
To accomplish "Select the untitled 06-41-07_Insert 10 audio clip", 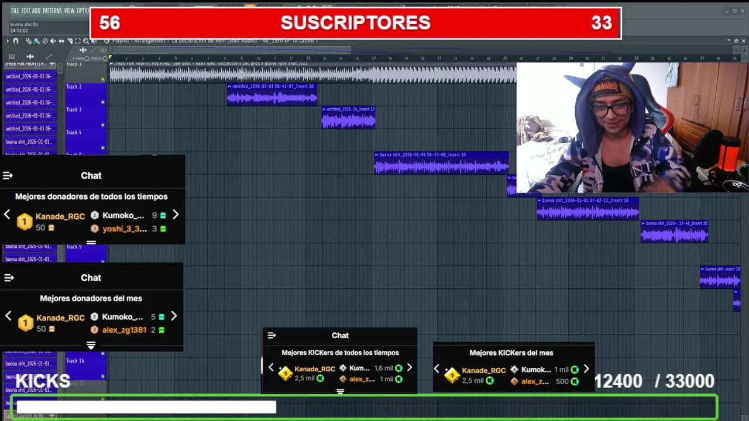I will point(272,94).
